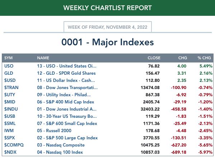This screenshot has height=158, width=215.
Task: Open the $MID symbol chart
Action: point(10,102)
